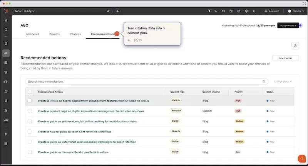
Task: Click the Website content channel cell
Action: pyautogui.click(x=207, y=111)
